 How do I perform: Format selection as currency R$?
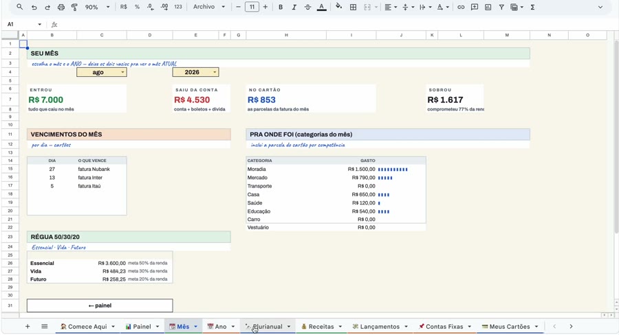click(124, 7)
